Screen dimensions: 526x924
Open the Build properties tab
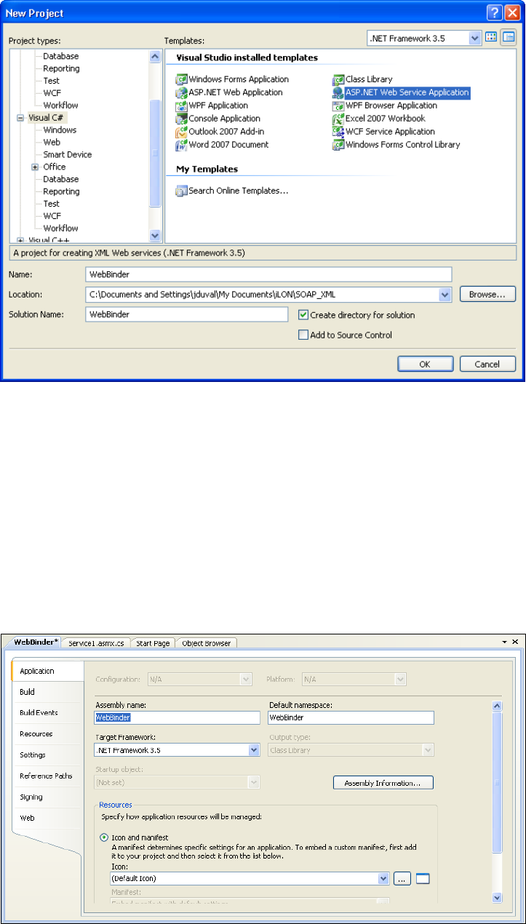[x=47, y=692]
